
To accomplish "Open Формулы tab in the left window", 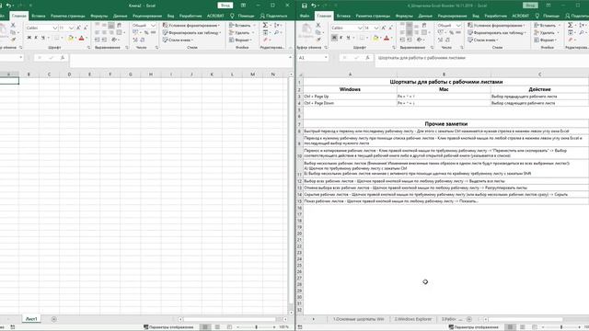I will click(98, 16).
